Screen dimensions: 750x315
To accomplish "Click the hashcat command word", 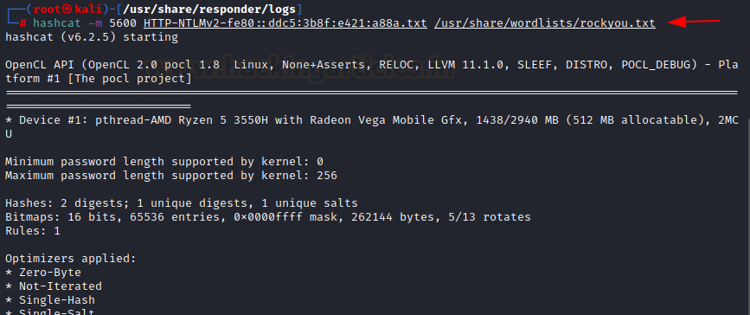I will coord(57,23).
